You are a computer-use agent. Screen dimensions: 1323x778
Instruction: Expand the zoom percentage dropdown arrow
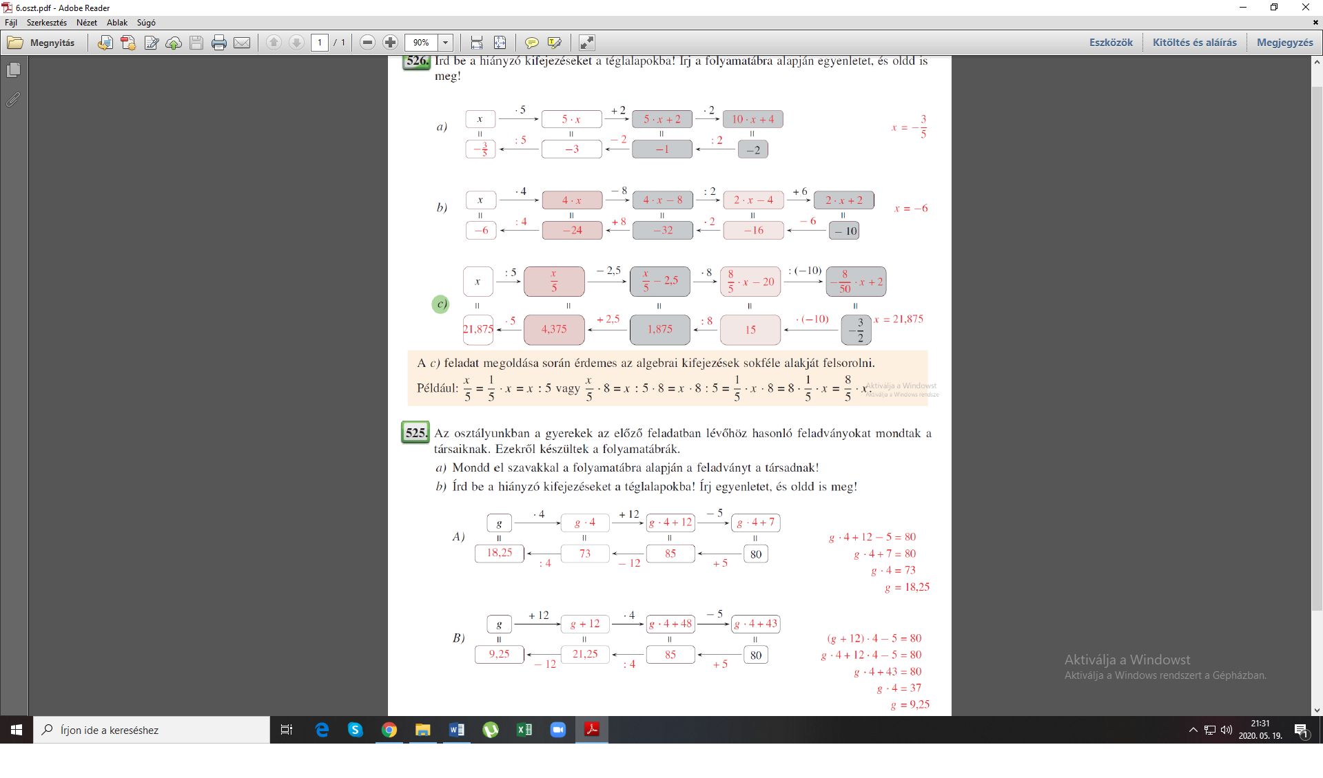click(446, 43)
